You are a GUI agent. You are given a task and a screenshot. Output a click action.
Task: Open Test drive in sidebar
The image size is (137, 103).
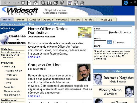(7, 58)
